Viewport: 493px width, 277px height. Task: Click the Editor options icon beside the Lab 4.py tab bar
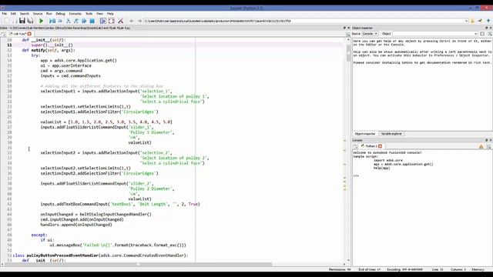347,34
